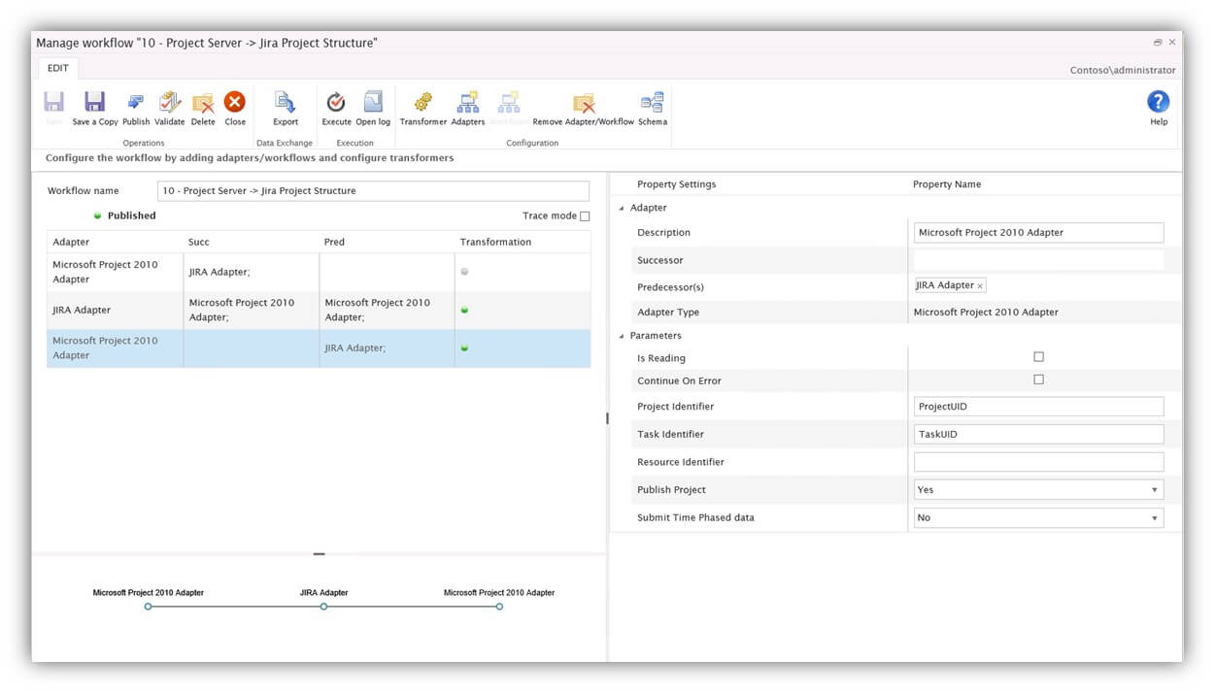Viewport: 1215px width, 693px height.
Task: Click the Transformation column header
Action: click(x=495, y=242)
